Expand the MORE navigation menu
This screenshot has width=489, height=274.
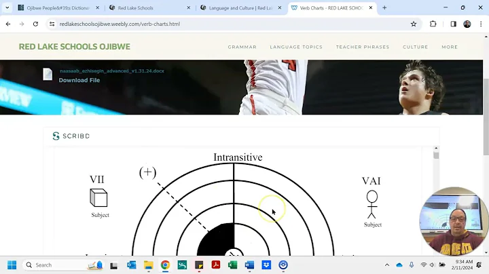coord(450,47)
